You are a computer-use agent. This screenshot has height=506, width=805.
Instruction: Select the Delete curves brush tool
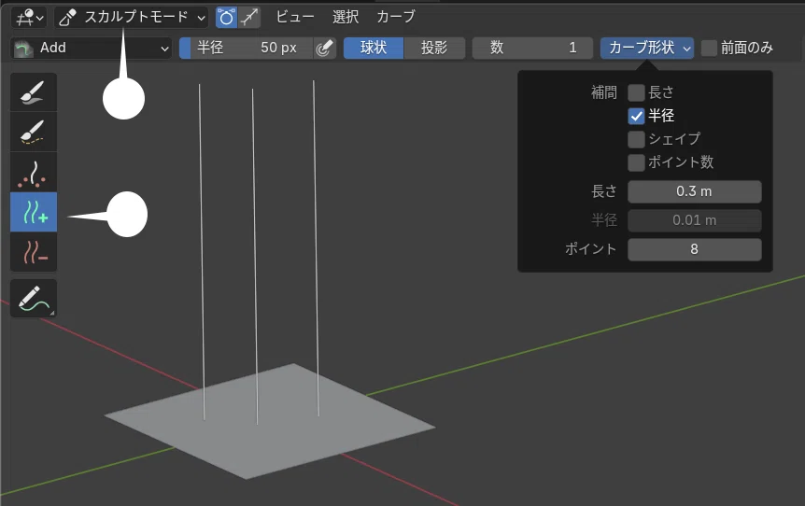coord(34,252)
